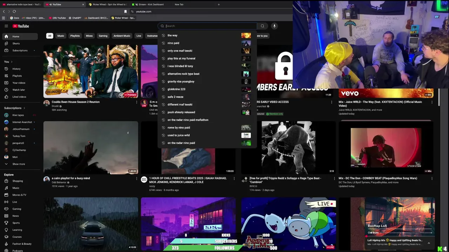Open options for 1 Hour Chill Freestyle Beats
This screenshot has height=252, width=449.
tap(234, 178)
